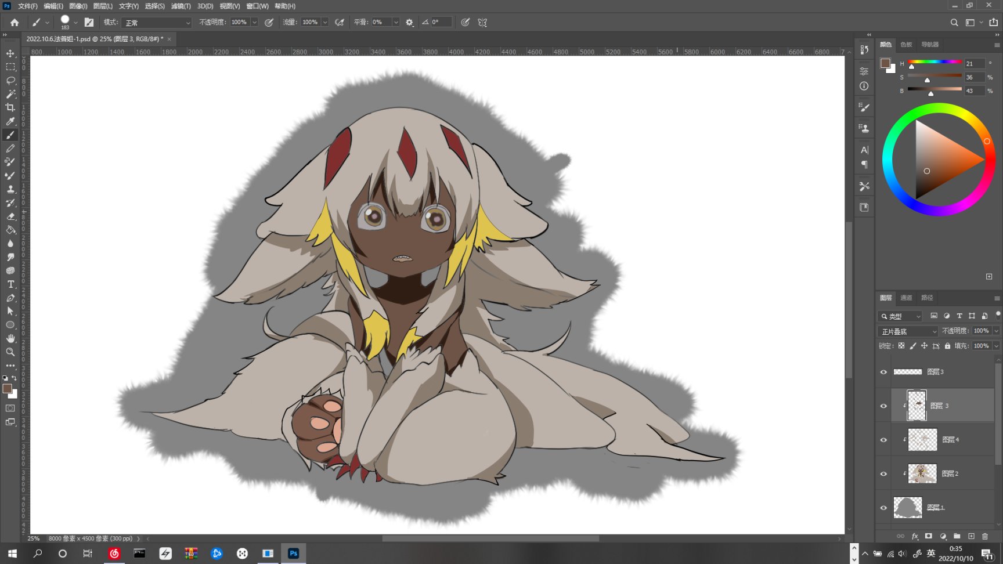Image resolution: width=1003 pixels, height=564 pixels.
Task: Select the Crop tool
Action: pyautogui.click(x=10, y=107)
